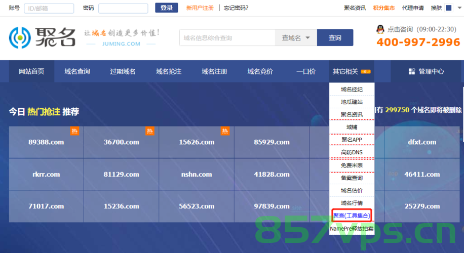This screenshot has width=464, height=253.
Task: Select 聚查(工具集合) in dropdown menu
Action: point(352,216)
